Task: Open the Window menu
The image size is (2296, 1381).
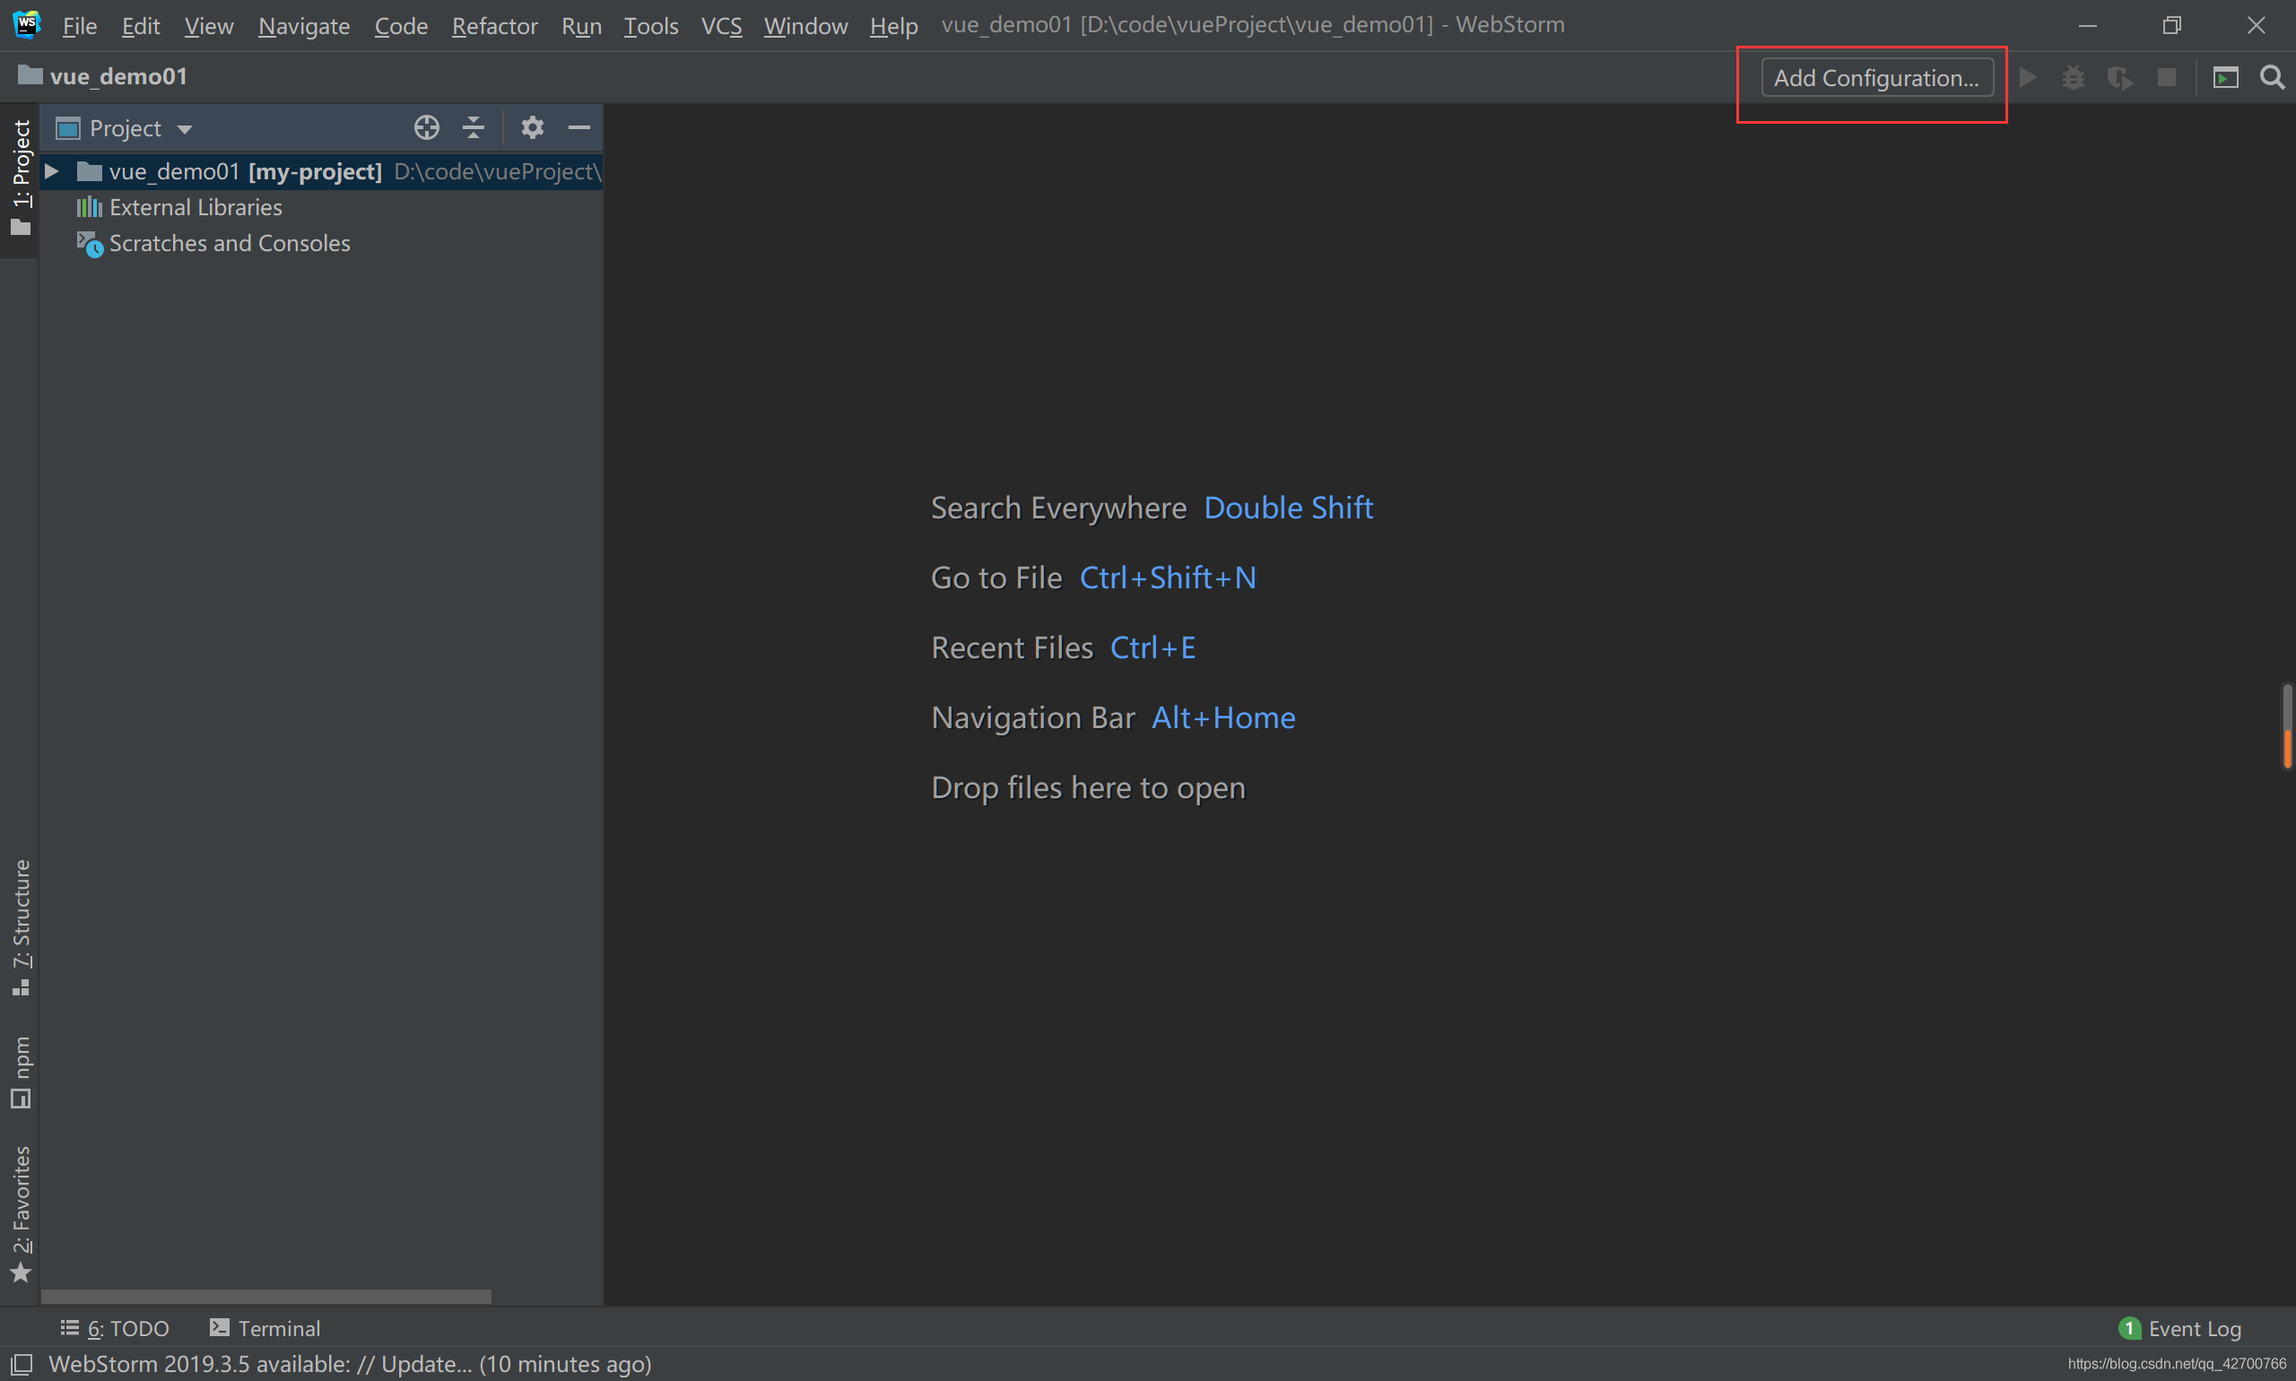Action: [805, 25]
